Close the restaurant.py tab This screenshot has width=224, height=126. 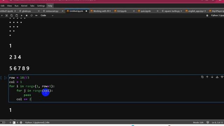point(63,11)
